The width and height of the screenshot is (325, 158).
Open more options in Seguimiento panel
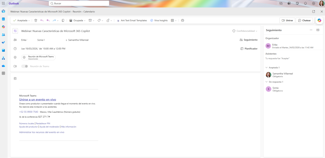pos(311,30)
